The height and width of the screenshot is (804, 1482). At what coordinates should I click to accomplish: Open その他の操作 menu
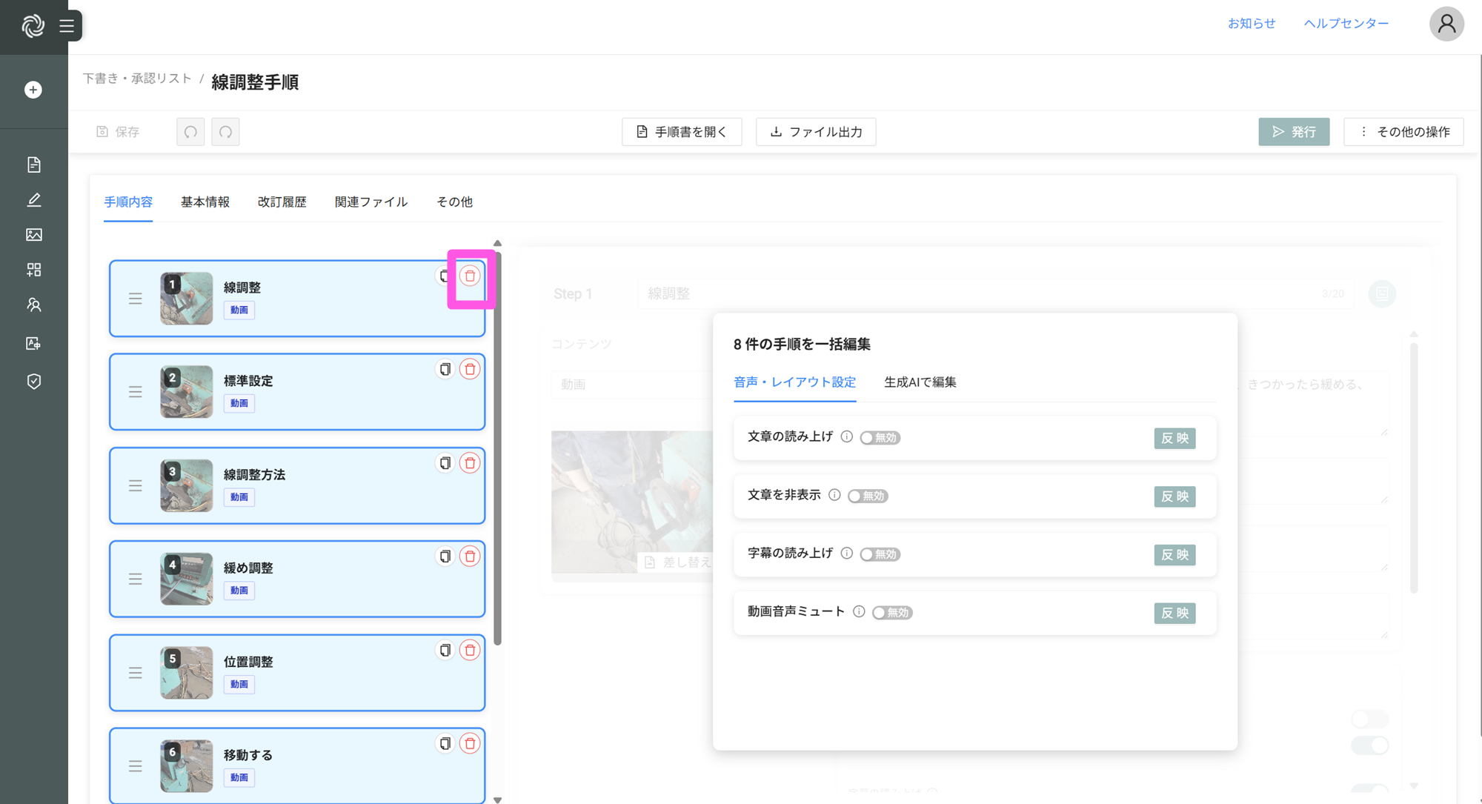point(1403,132)
